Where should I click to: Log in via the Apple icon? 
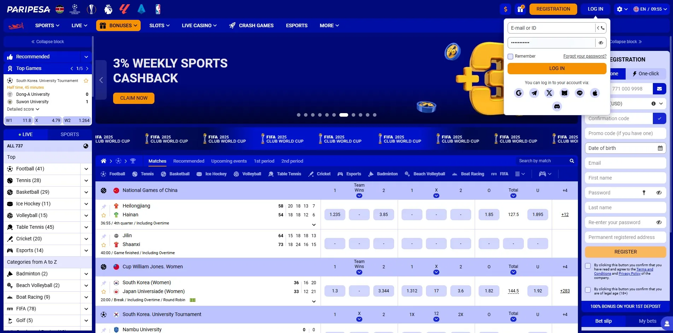(x=595, y=93)
